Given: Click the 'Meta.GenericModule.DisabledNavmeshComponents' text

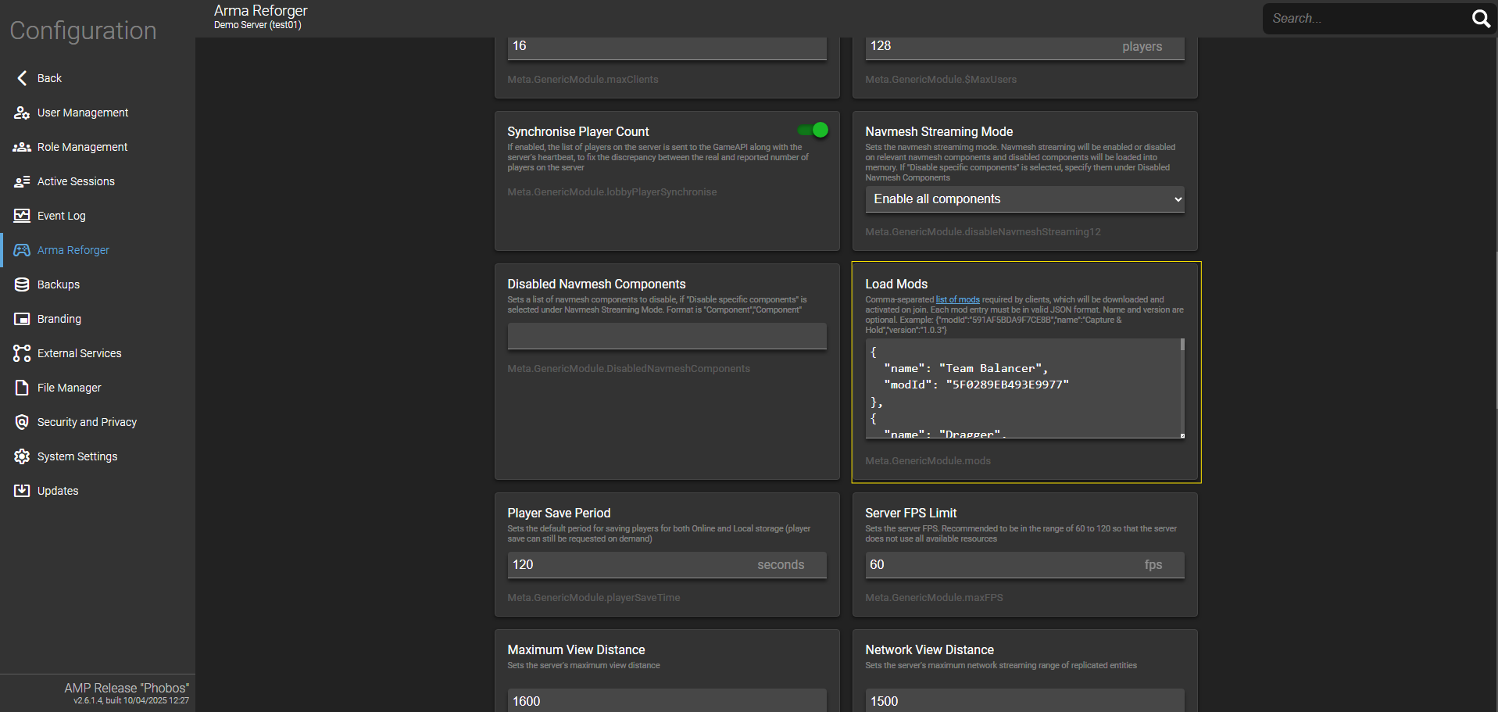Looking at the screenshot, I should [628, 369].
